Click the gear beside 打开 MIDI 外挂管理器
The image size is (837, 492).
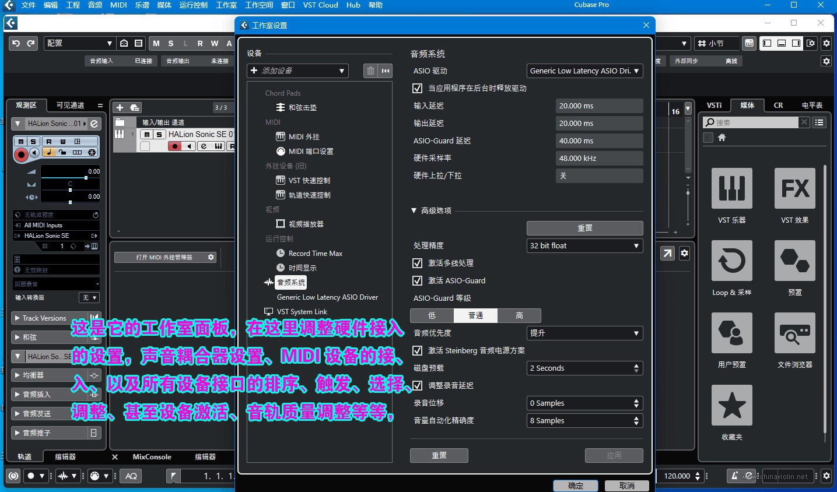point(211,257)
